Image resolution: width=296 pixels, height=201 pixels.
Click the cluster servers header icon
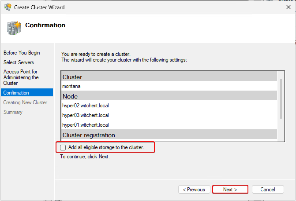(x=14, y=28)
